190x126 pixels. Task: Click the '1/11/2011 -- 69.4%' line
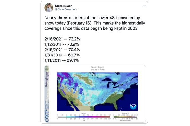(62, 60)
